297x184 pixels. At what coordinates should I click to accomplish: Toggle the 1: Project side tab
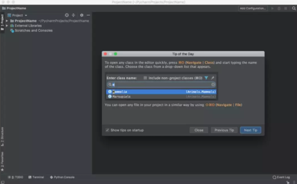2,22
